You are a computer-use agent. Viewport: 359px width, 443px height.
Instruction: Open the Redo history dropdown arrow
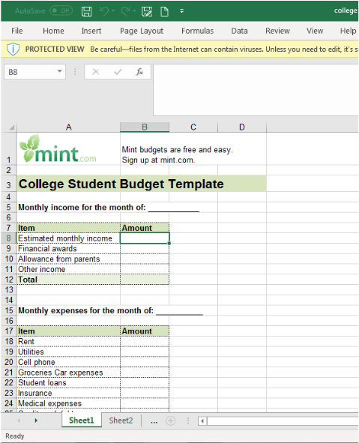[x=134, y=10]
